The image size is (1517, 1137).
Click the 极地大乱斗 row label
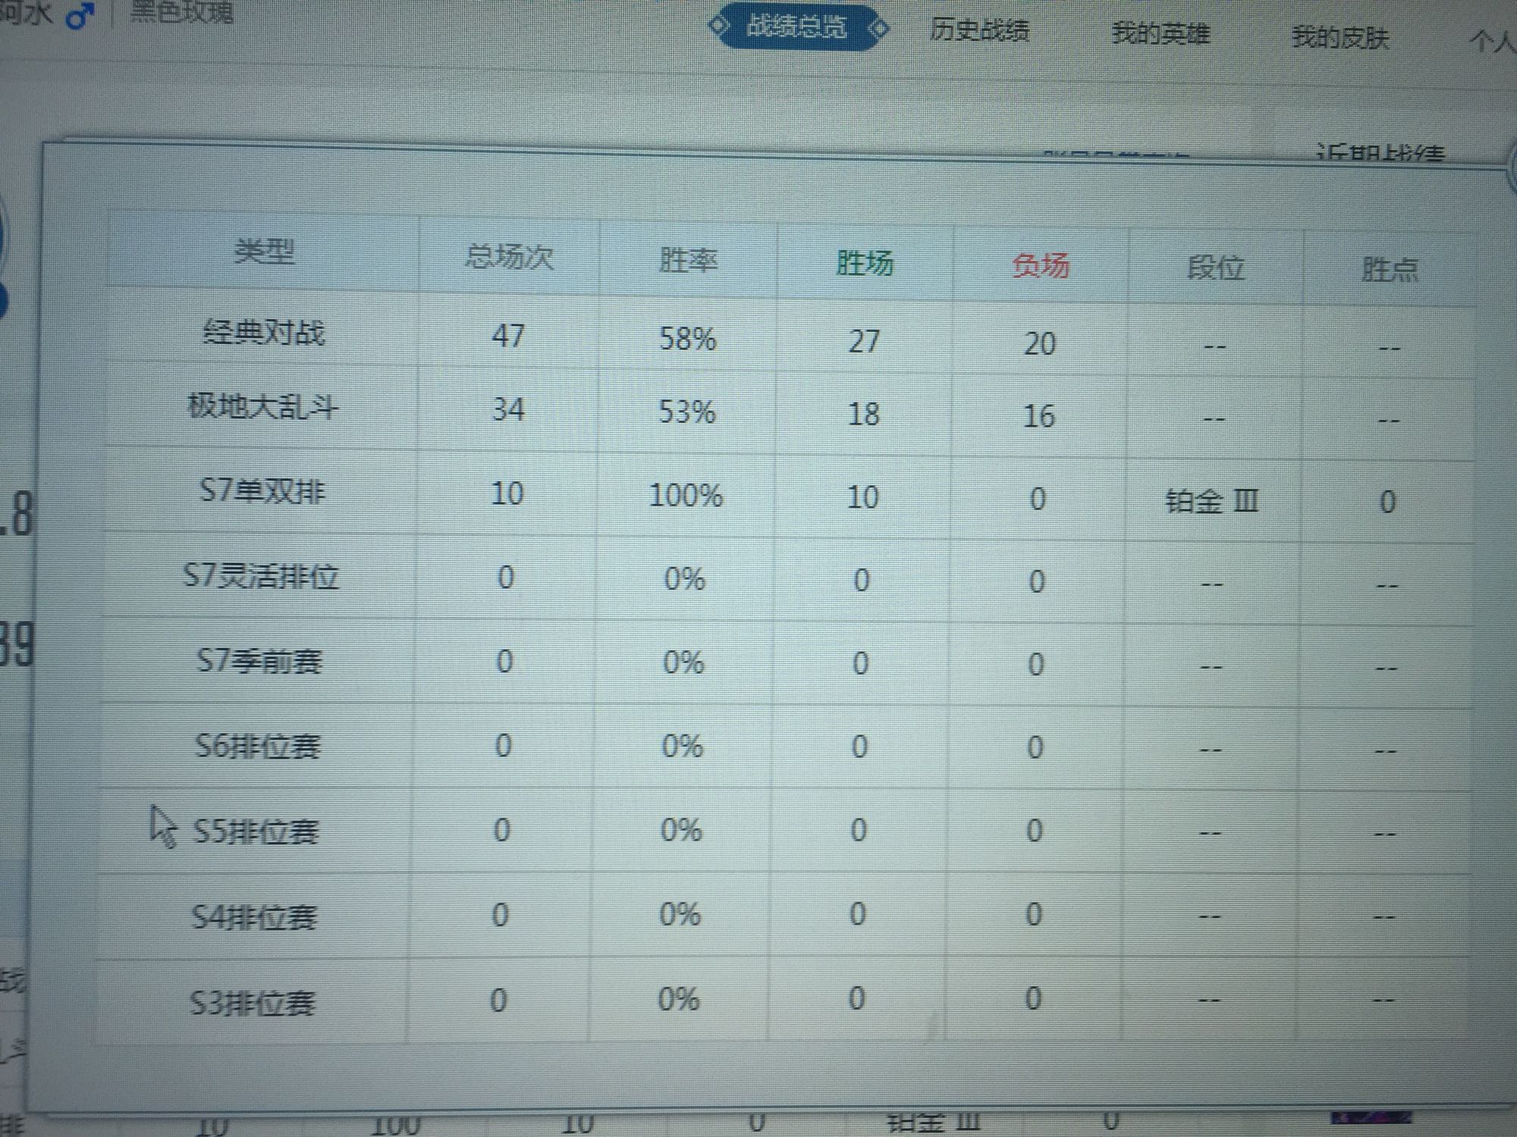click(262, 407)
